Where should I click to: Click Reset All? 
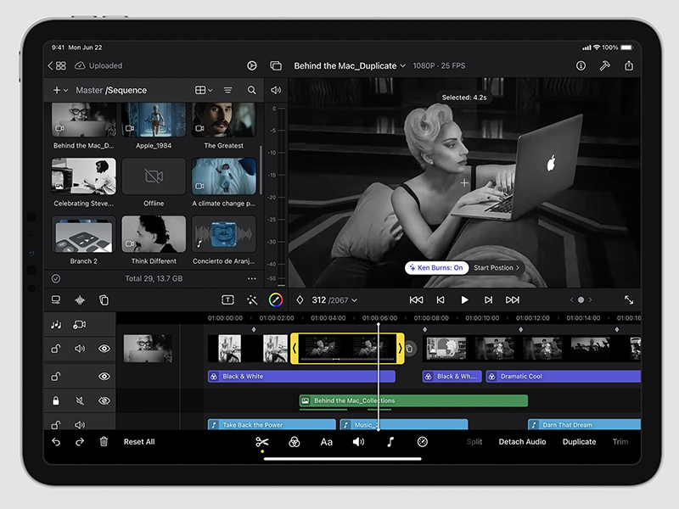[x=139, y=442]
